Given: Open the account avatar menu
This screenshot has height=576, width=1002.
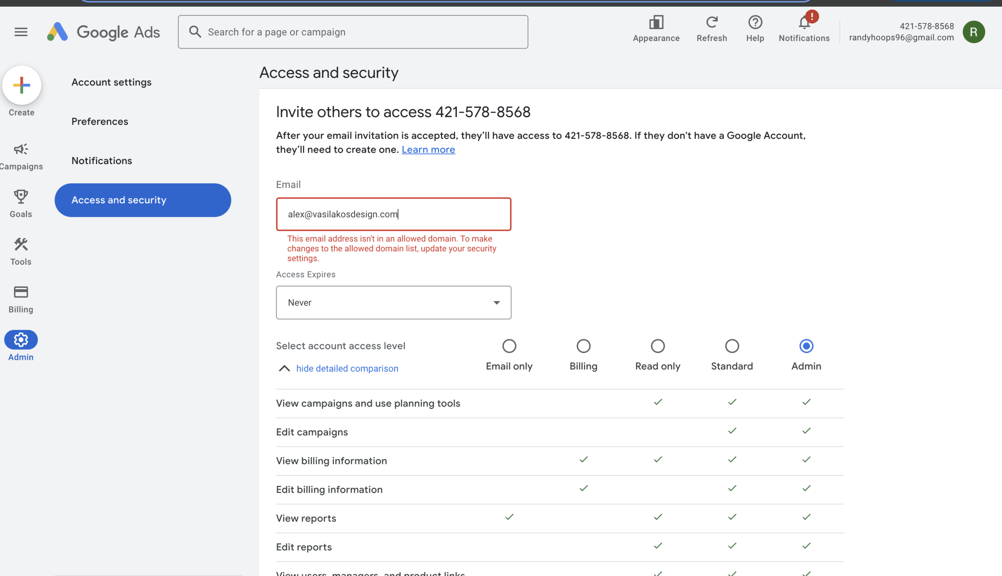Looking at the screenshot, I should [x=973, y=32].
